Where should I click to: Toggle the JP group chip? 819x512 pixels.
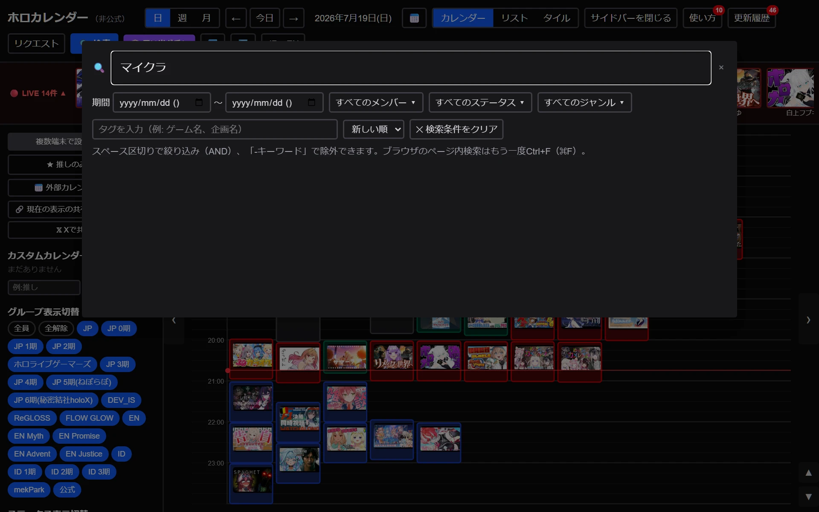87,329
